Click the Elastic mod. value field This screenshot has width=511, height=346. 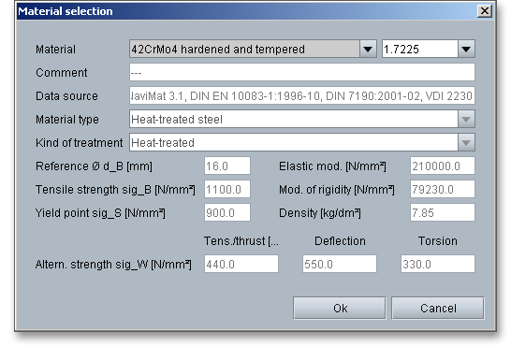point(443,166)
